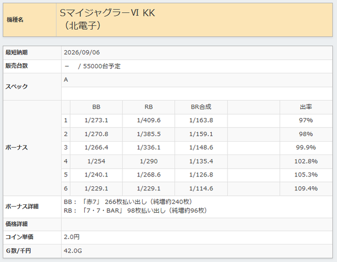Select the delivery date 2026/09/06
Screen dimensions: 337x262
click(81, 53)
